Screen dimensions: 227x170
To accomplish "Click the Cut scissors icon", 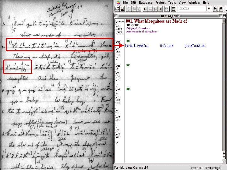I will coord(129,9).
